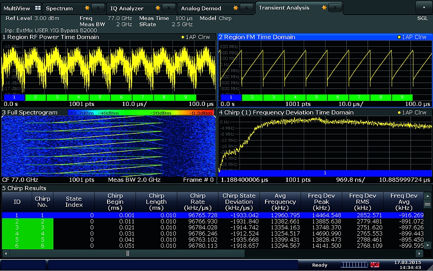The image size is (433, 271).
Task: Close the Spectrum channel tab
Action: pyautogui.click(x=98, y=8)
